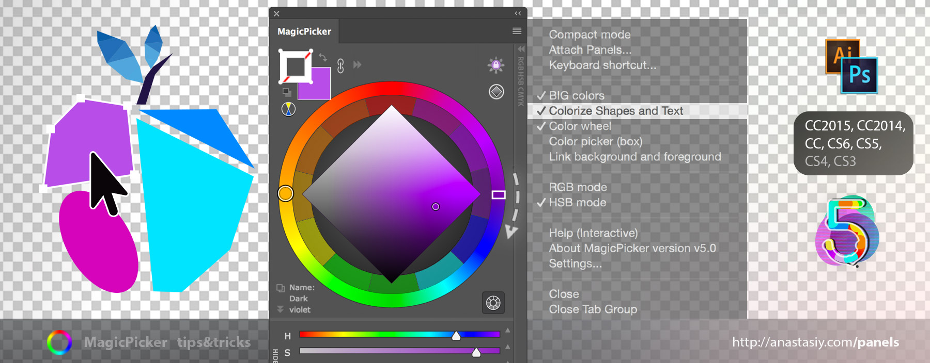The height and width of the screenshot is (363, 930).
Task: Click the swap foreground and background arrows
Action: [323, 57]
